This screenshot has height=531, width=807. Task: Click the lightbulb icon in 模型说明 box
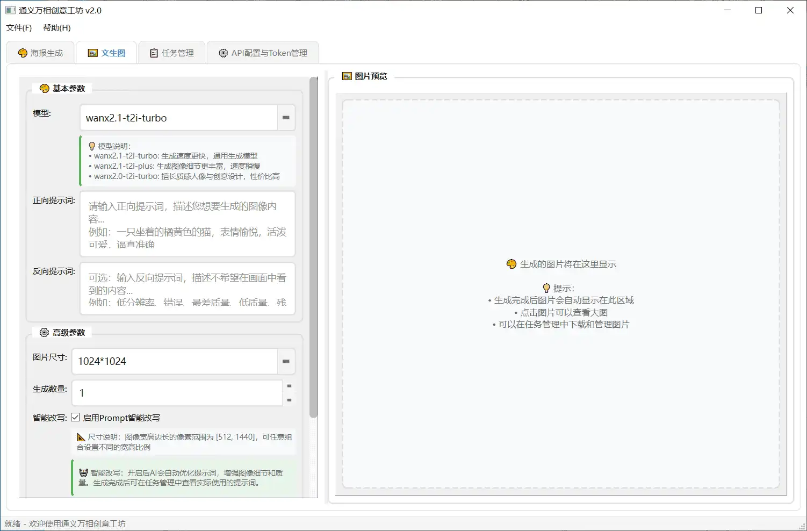[x=91, y=145]
